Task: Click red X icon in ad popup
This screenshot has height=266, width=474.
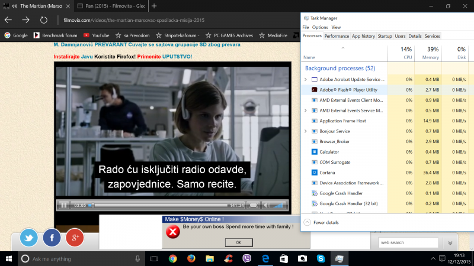Action: tap(173, 232)
